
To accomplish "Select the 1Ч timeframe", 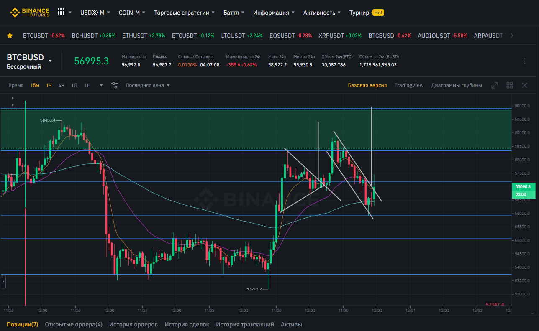I will pos(49,85).
